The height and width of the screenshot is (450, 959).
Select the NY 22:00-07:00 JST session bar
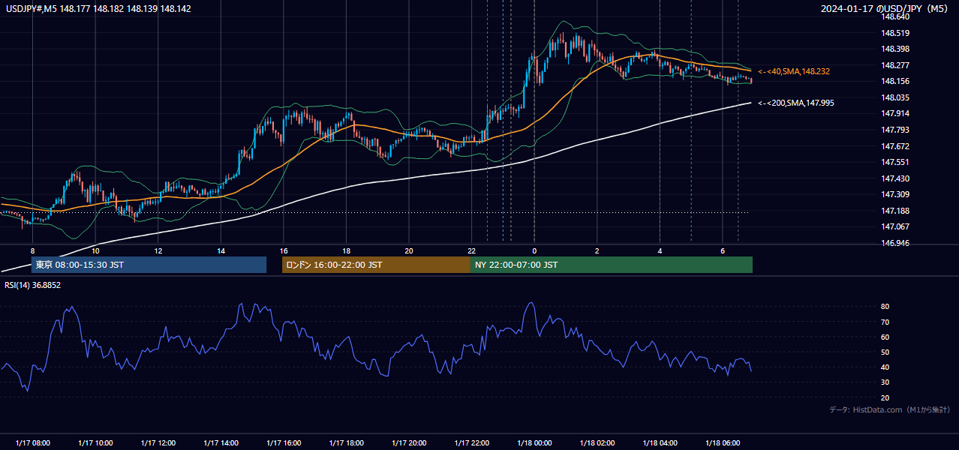612,265
